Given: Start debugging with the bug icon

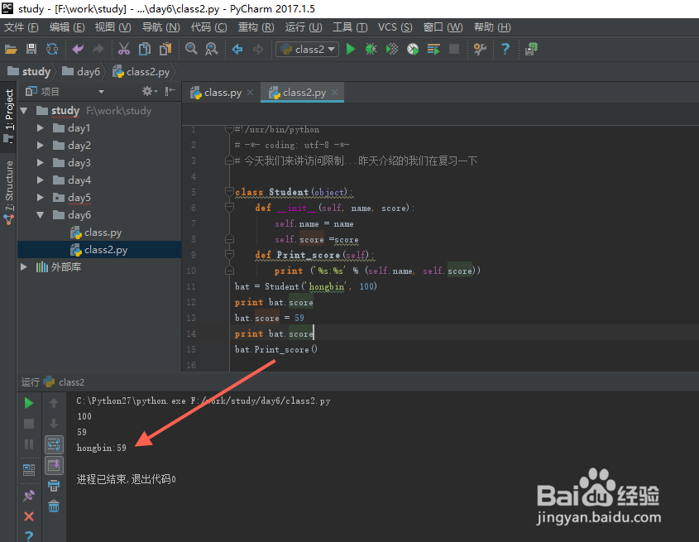Looking at the screenshot, I should pyautogui.click(x=371, y=49).
